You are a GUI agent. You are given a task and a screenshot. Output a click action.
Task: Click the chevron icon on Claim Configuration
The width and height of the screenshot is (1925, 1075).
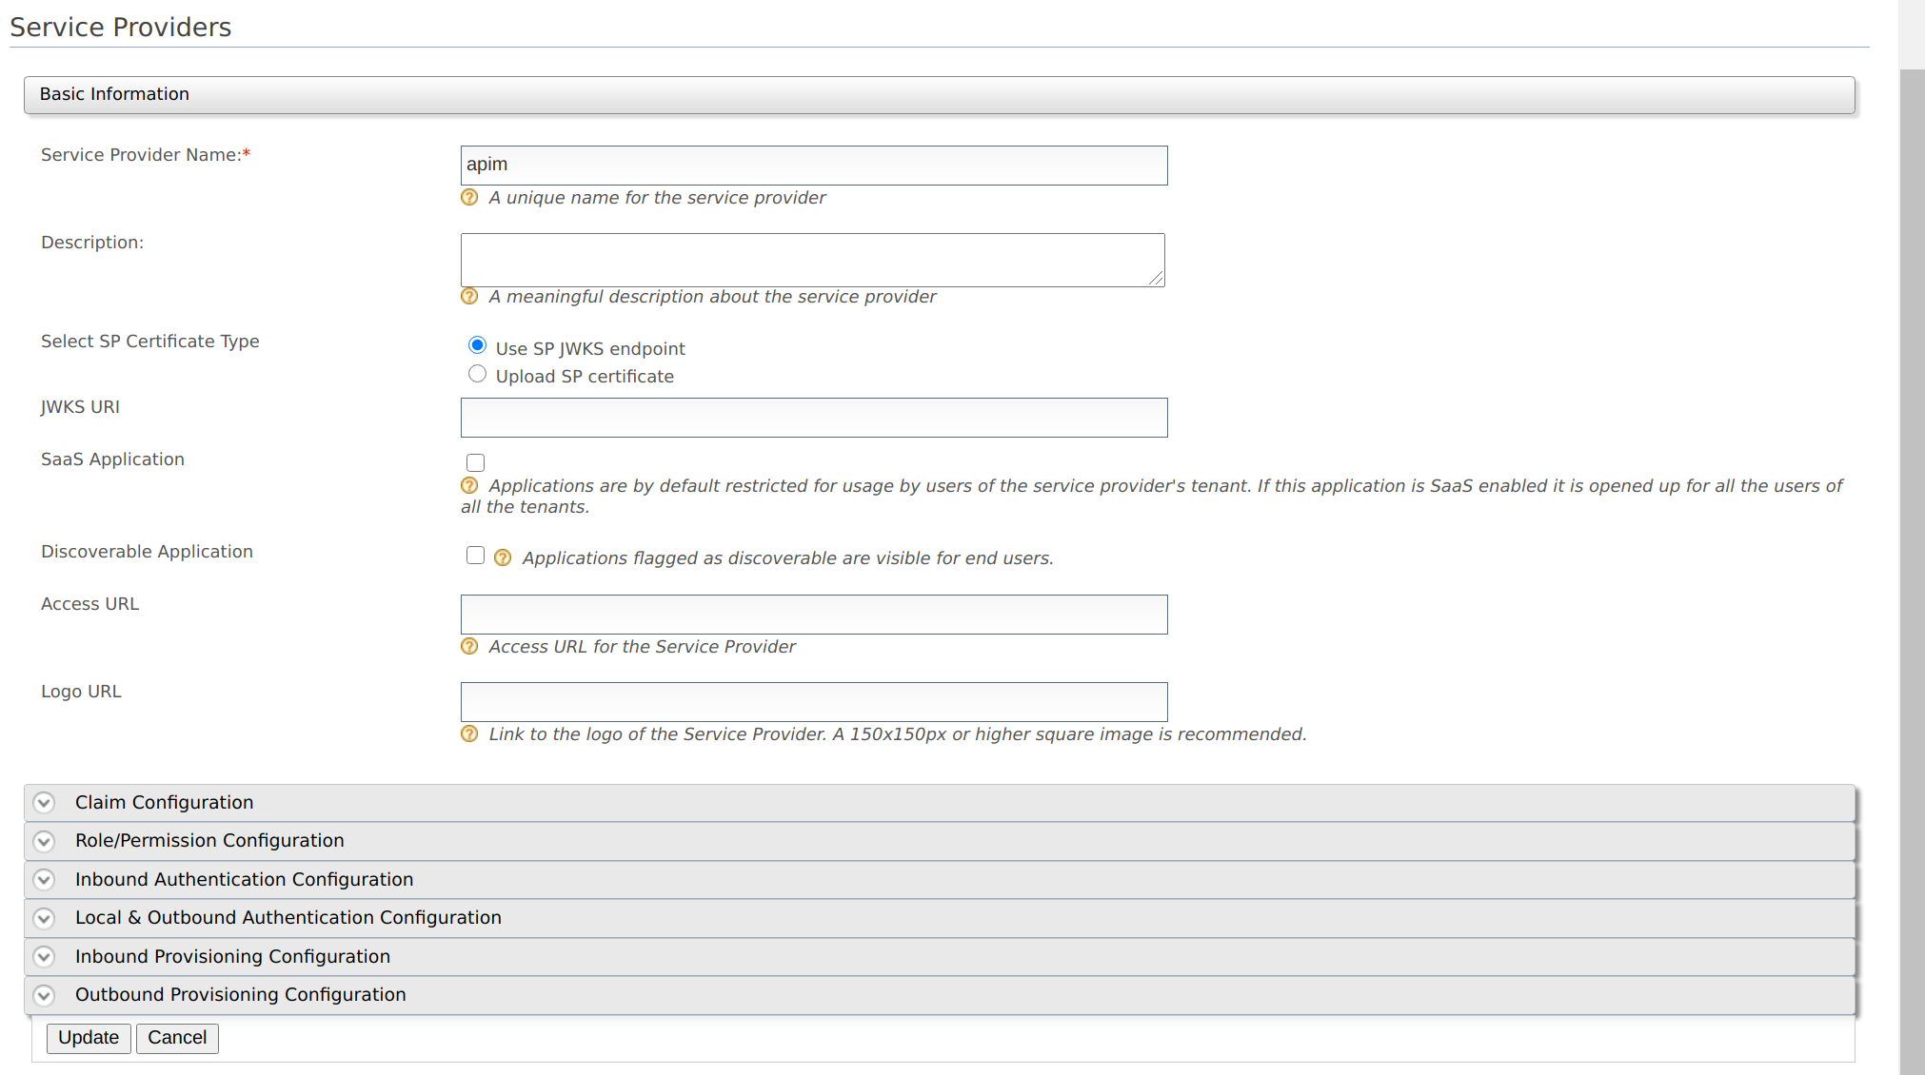point(44,803)
